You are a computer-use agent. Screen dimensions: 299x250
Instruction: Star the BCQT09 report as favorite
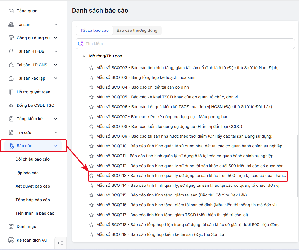tap(91, 137)
